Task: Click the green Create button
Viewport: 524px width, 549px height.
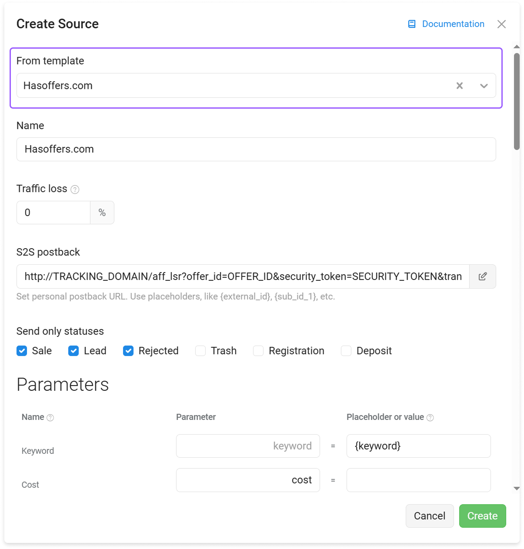Action: pyautogui.click(x=482, y=516)
